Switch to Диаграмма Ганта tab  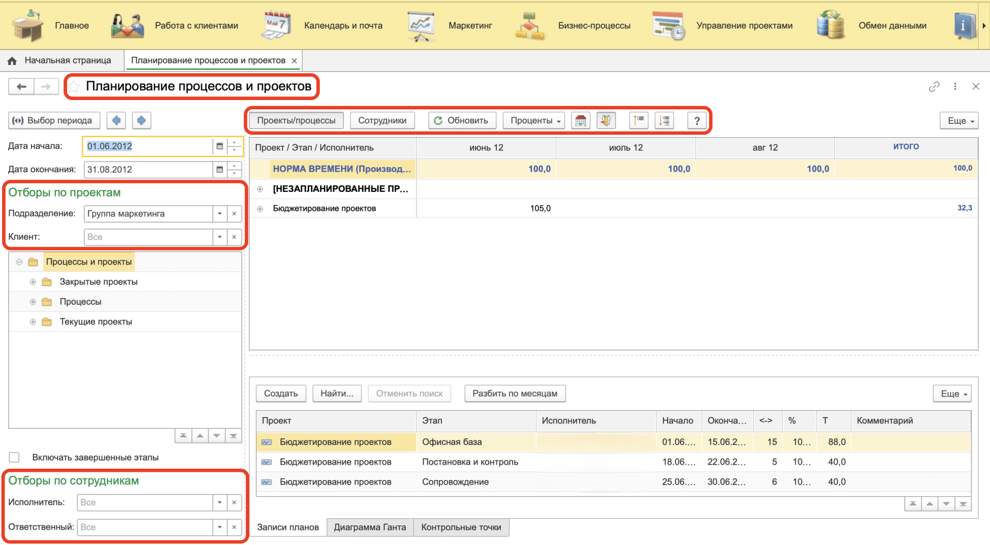click(370, 527)
